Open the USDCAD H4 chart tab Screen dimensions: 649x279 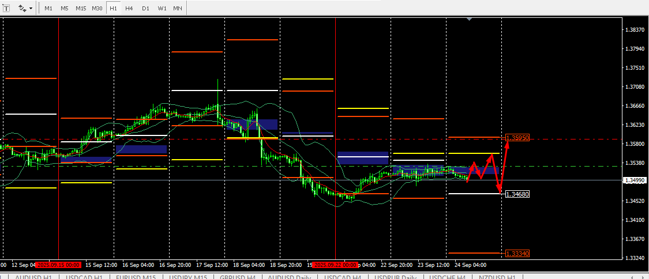point(343,277)
